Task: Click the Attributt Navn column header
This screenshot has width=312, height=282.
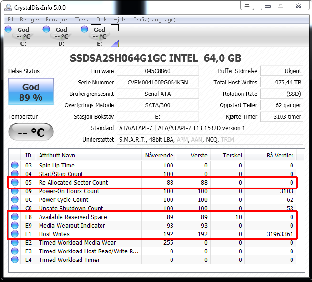Action: (x=89, y=155)
